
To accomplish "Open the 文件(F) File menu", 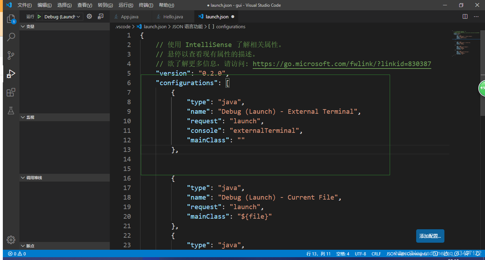I will pos(24,5).
